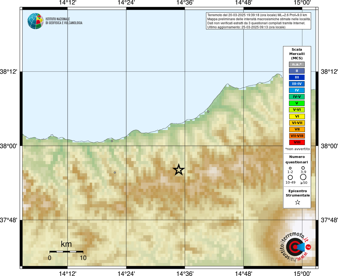Viewport: 338px width, 276px height.
Task: Click the 10-49 questionnaires circle symbol
Action: [290, 177]
